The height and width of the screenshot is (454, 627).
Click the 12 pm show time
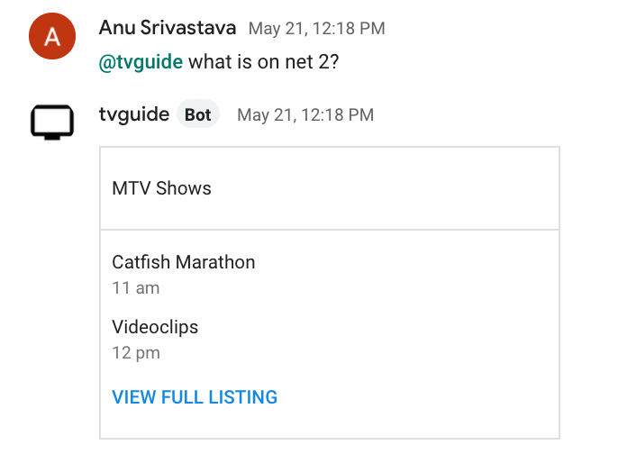136,352
